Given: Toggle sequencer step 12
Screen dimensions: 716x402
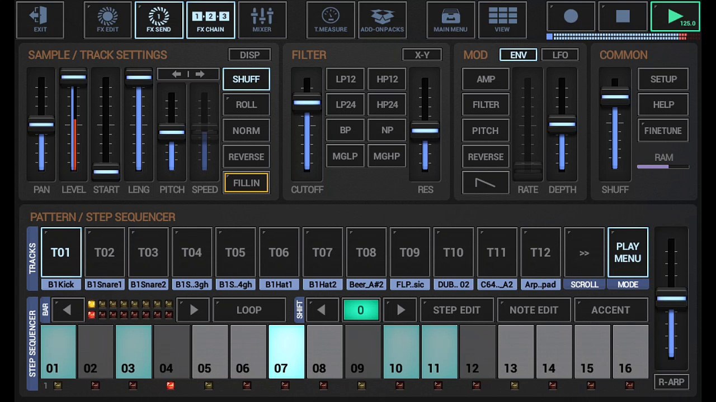Looking at the screenshot, I should 477,352.
